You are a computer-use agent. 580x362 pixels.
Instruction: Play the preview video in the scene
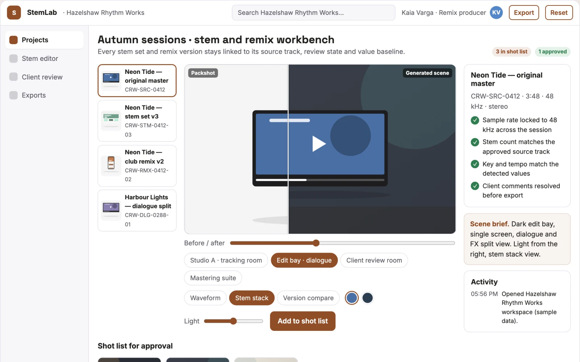(x=319, y=143)
